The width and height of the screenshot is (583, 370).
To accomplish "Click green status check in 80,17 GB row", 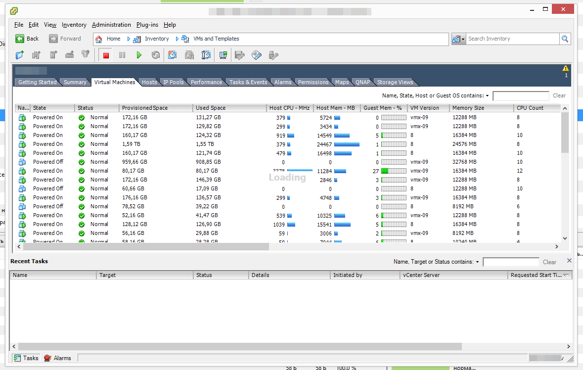I will [x=82, y=171].
